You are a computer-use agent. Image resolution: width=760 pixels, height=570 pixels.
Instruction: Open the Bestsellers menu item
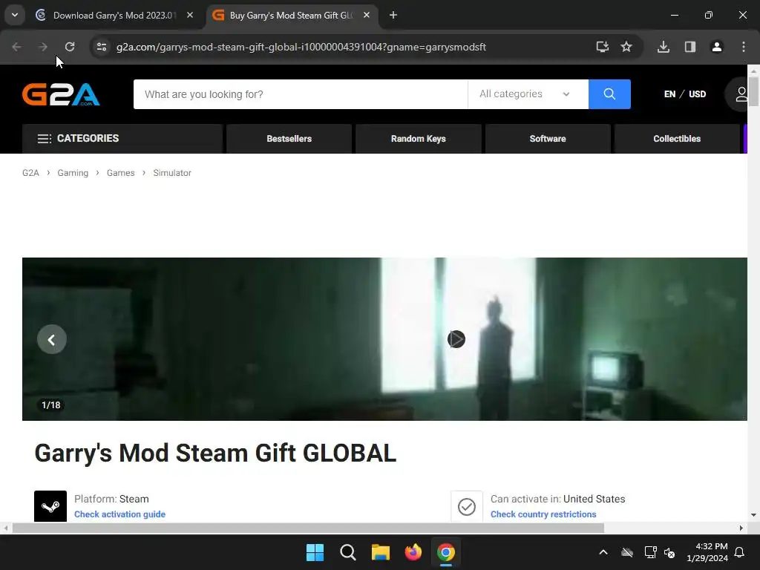[289, 139]
